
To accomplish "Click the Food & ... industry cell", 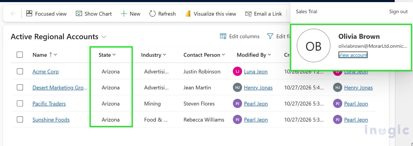I will (156, 120).
